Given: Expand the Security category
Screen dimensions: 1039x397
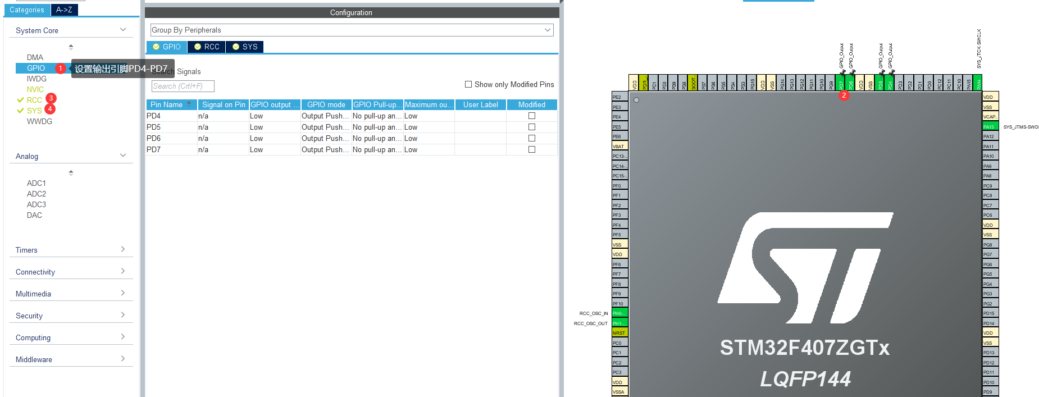Looking at the screenshot, I should (x=123, y=315).
